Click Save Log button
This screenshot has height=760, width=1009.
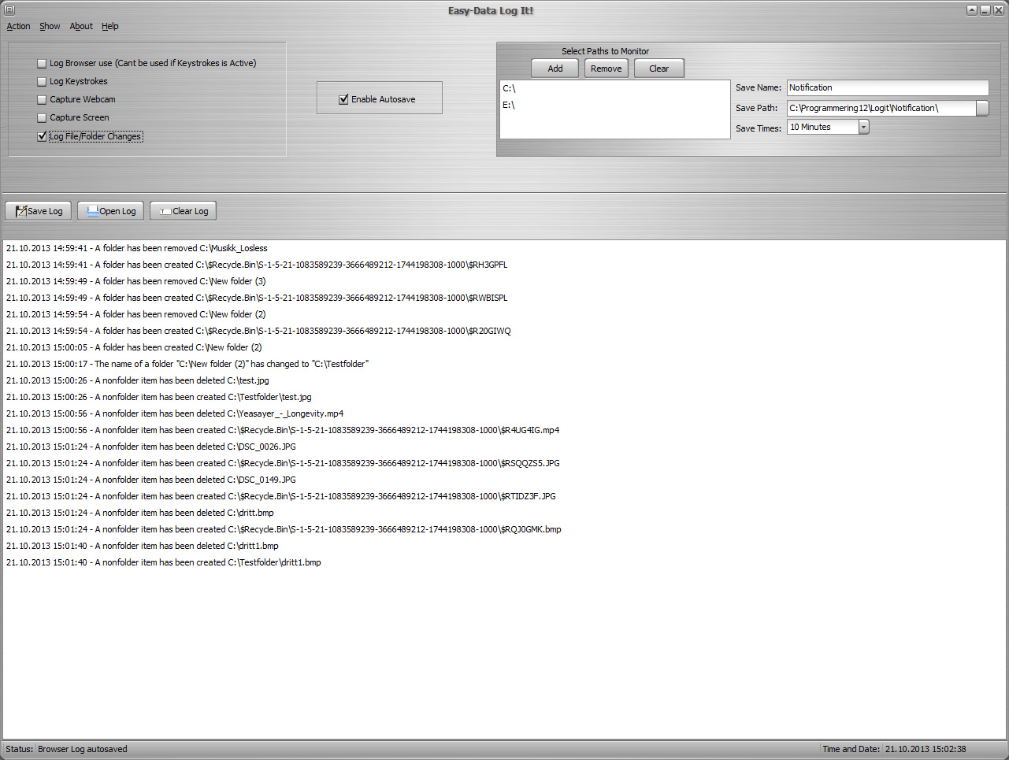point(39,211)
